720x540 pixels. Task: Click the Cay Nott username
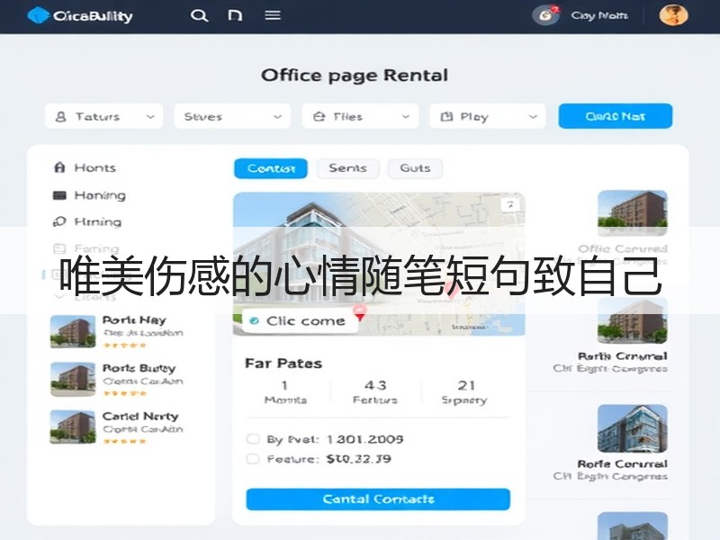599,15
